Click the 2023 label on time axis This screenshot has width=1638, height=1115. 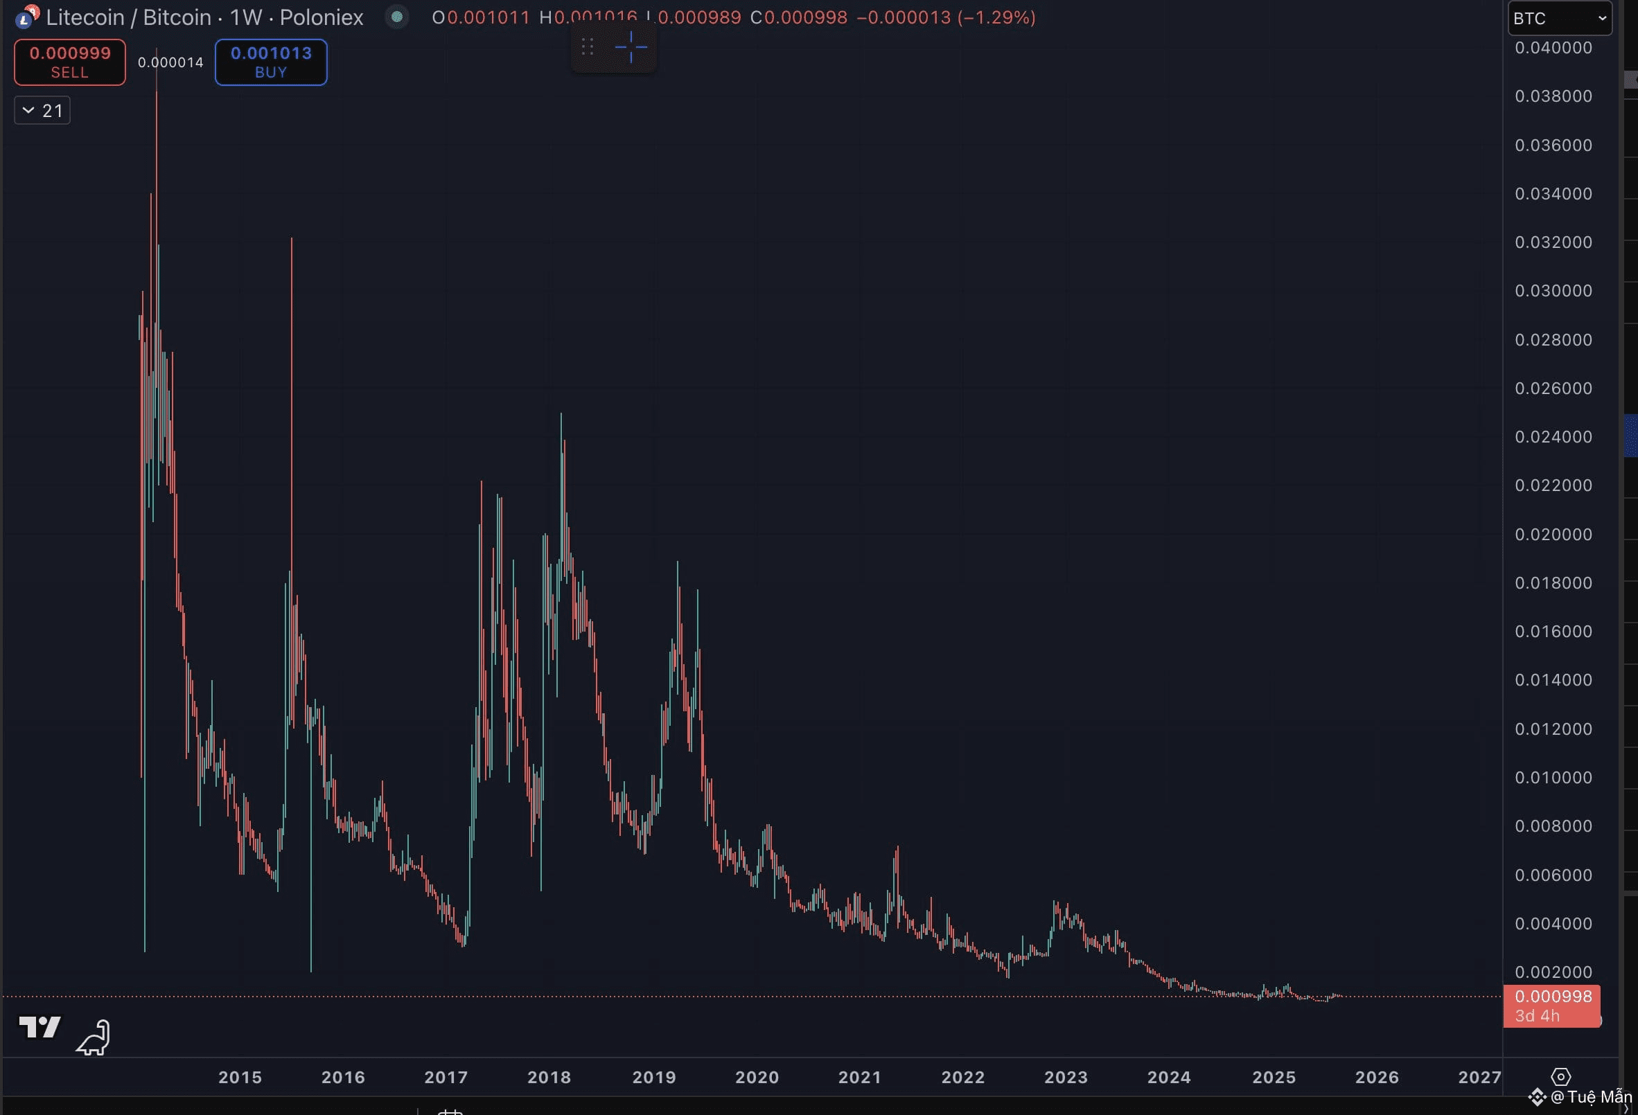click(x=1066, y=1077)
